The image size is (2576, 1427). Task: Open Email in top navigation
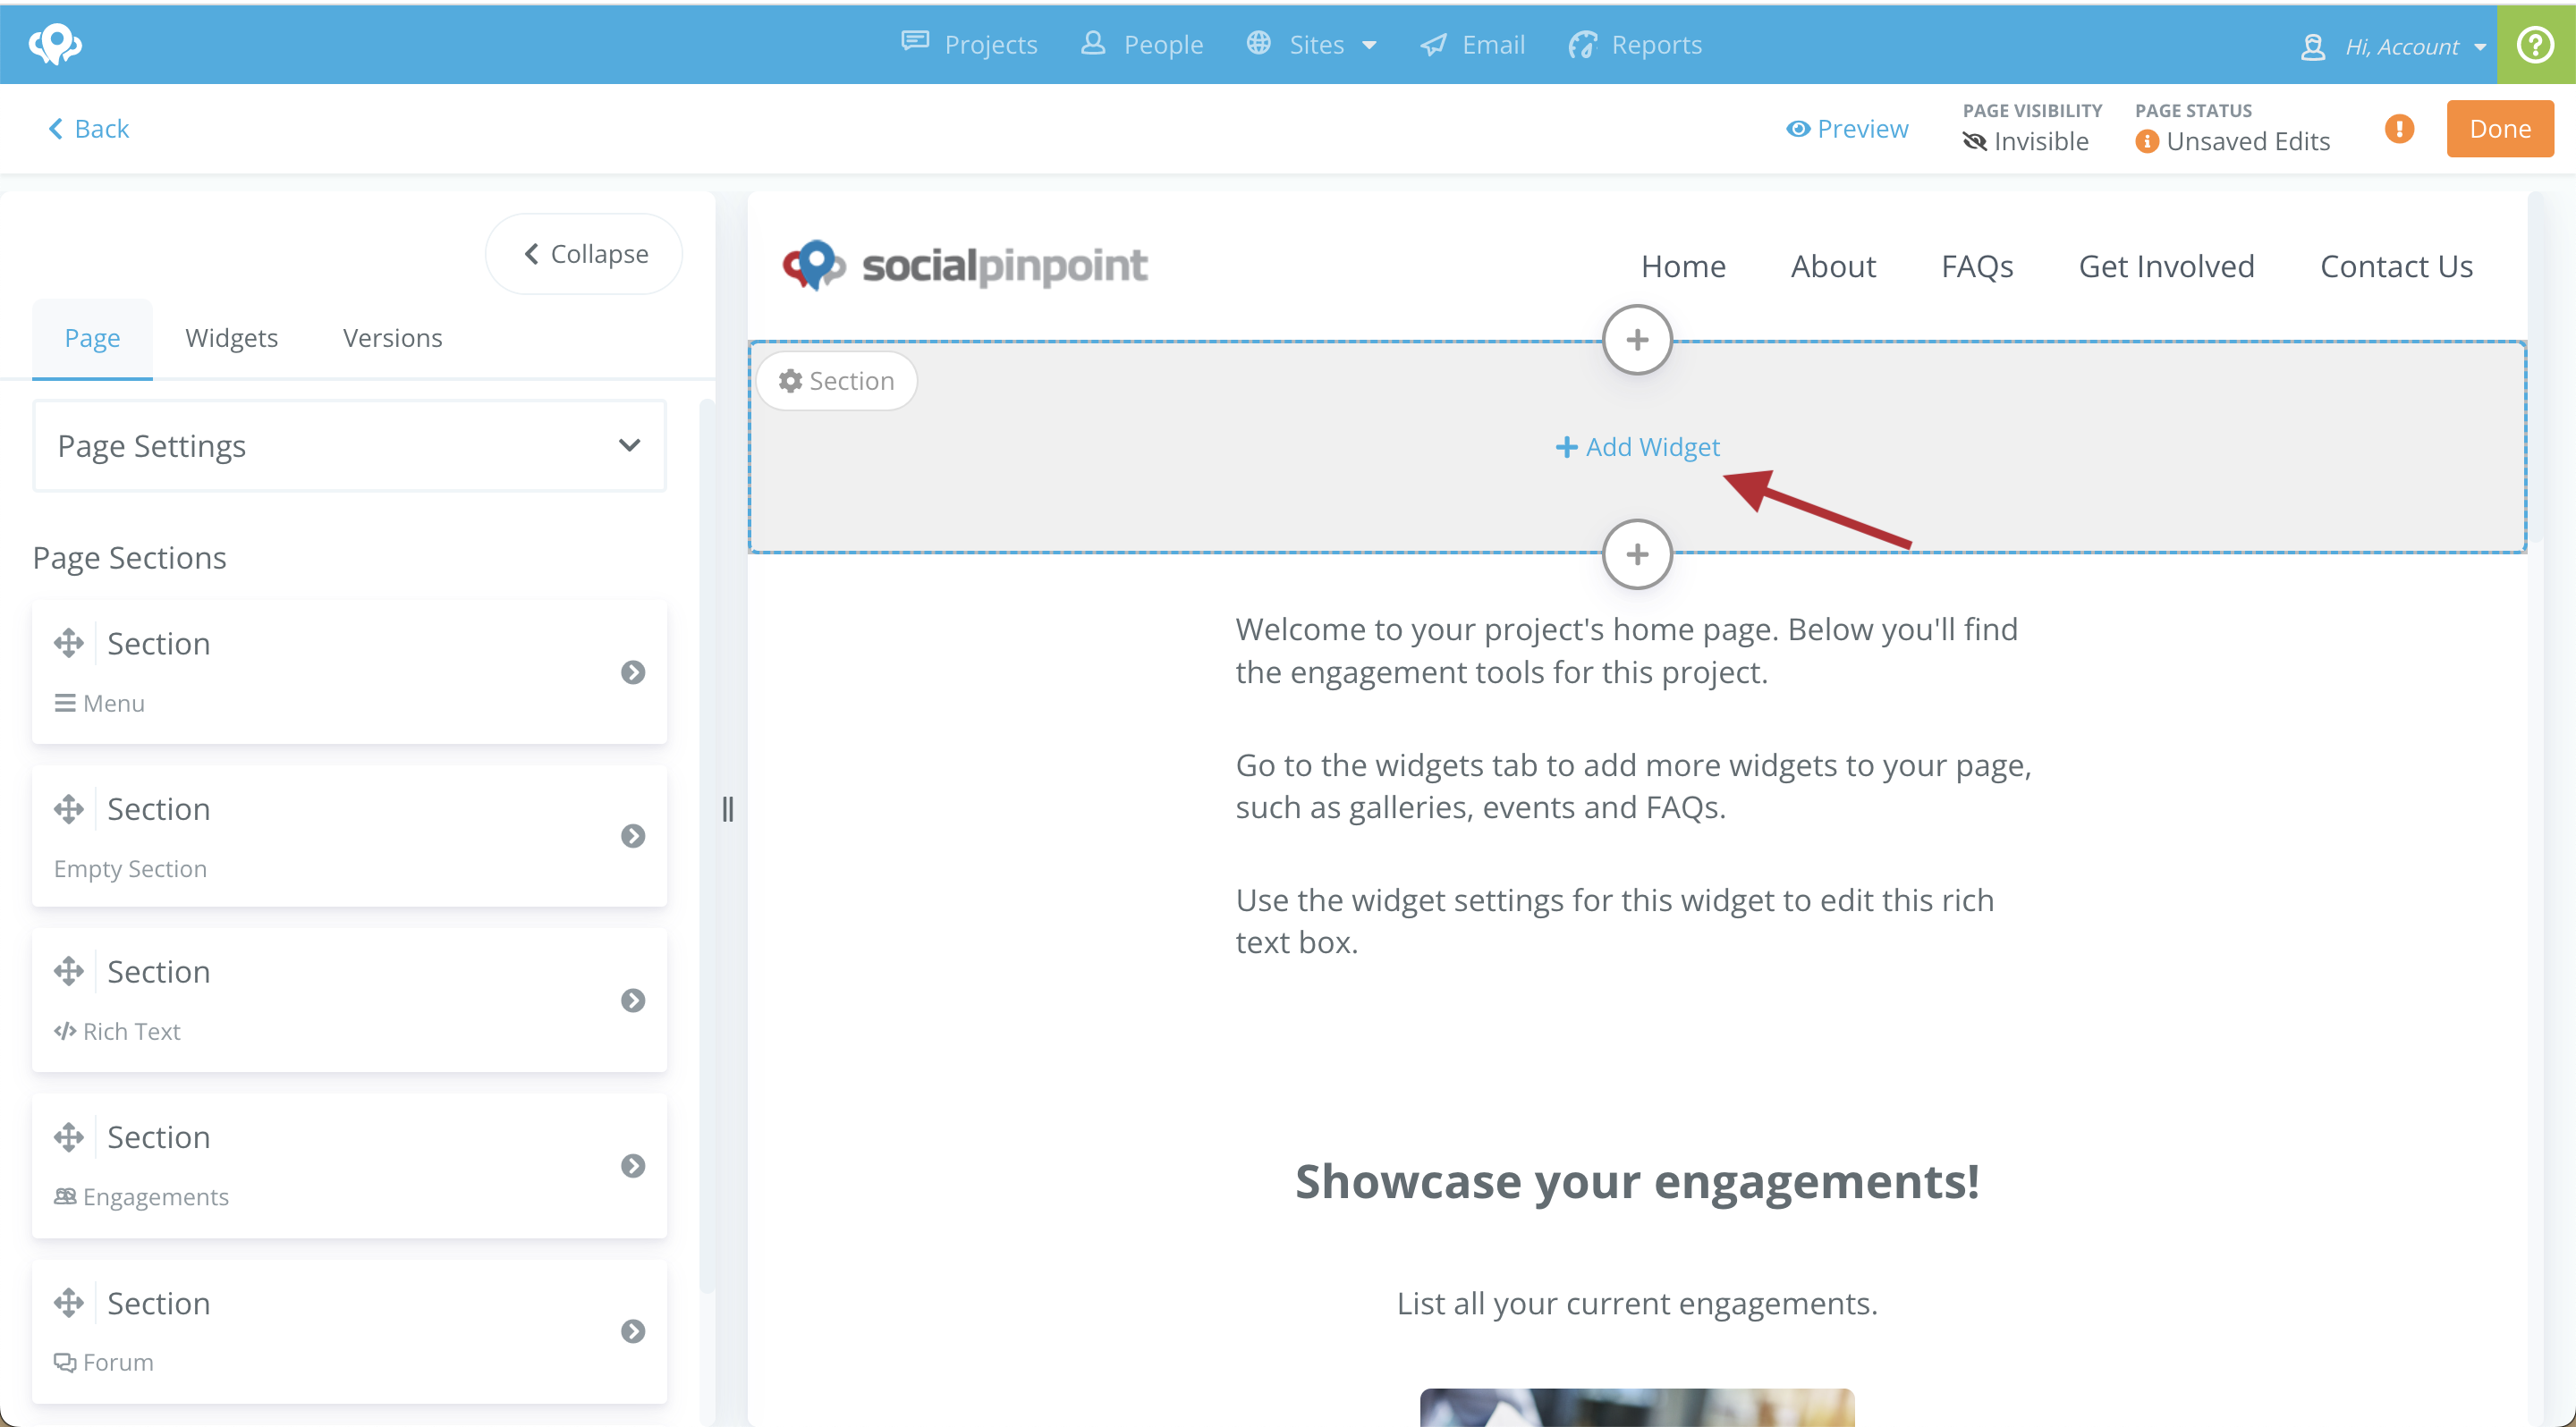coord(1472,44)
